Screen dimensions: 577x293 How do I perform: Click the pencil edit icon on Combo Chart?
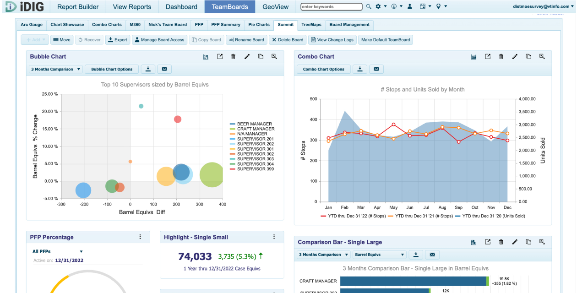(x=515, y=57)
